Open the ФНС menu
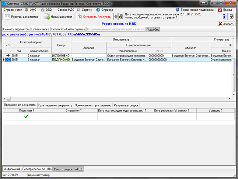 click(x=33, y=10)
